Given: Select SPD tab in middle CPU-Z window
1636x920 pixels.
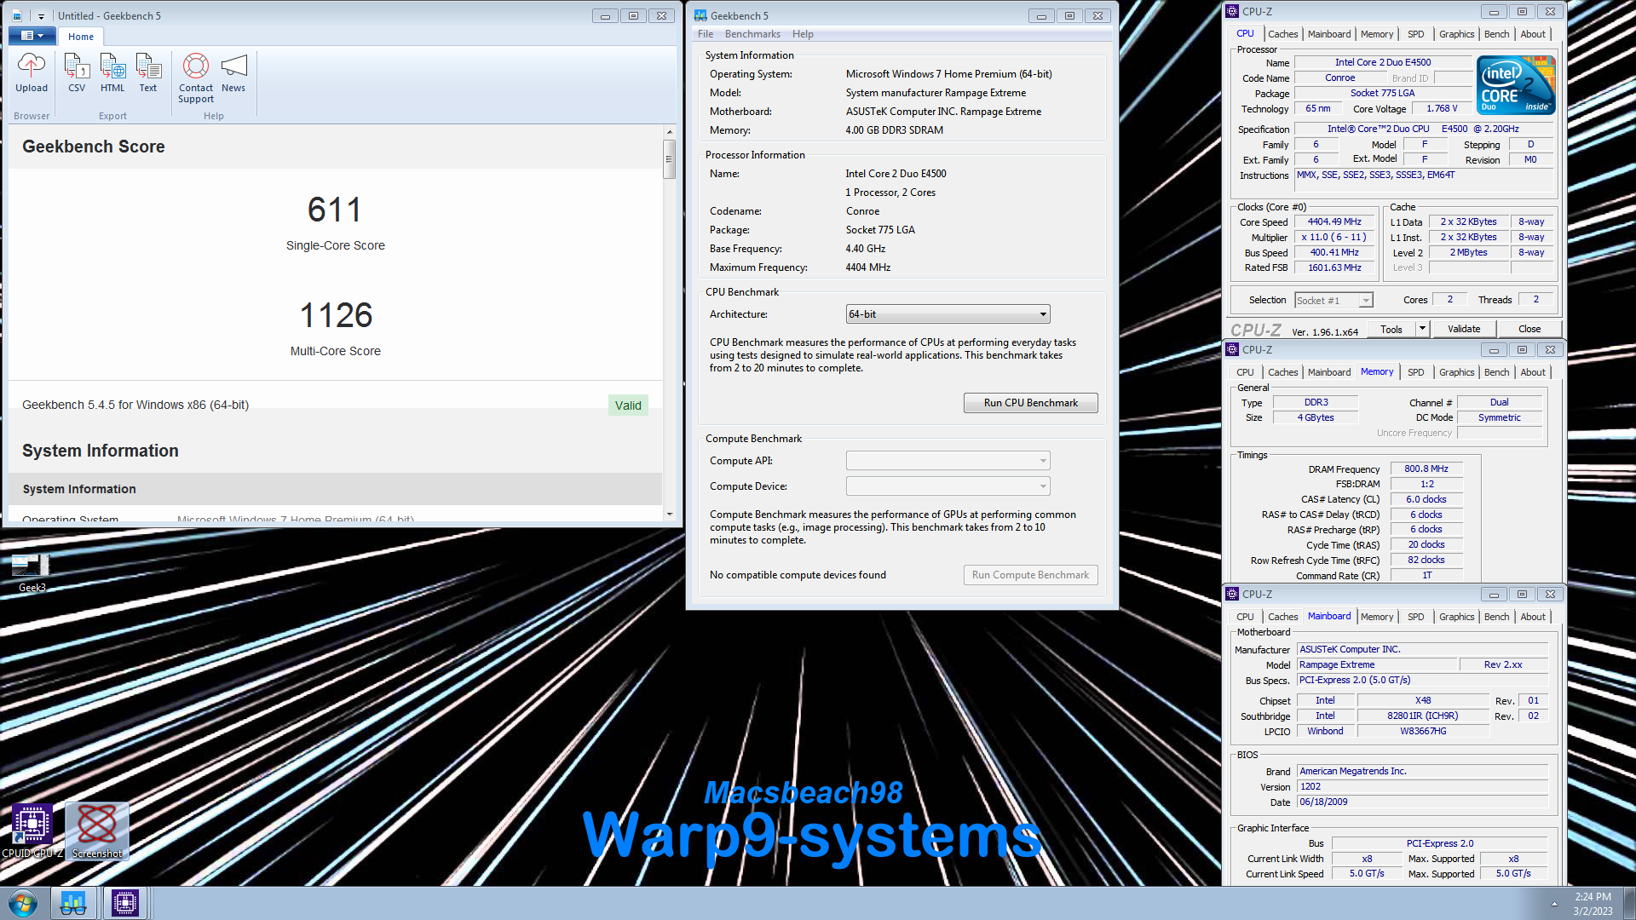Looking at the screenshot, I should coord(1415,372).
